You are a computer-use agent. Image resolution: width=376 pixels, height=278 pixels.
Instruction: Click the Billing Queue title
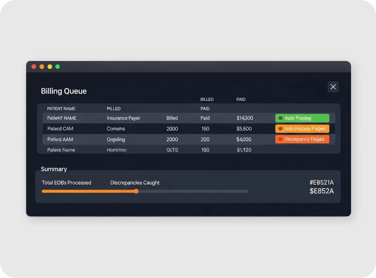(x=64, y=91)
